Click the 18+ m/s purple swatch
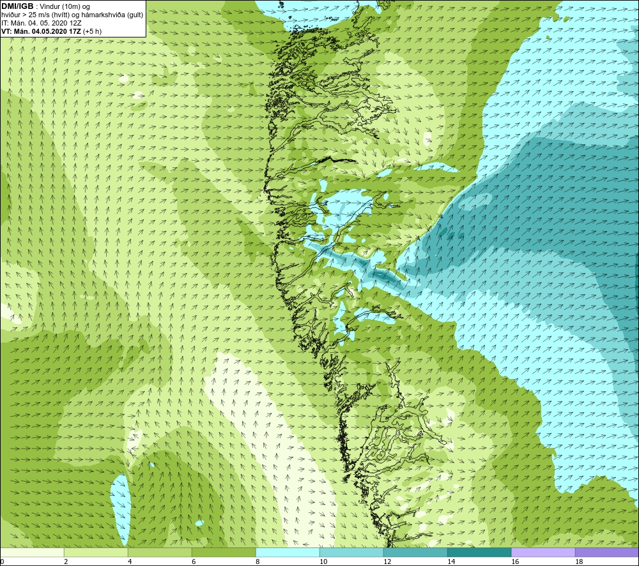The width and height of the screenshot is (639, 566). [x=607, y=552]
